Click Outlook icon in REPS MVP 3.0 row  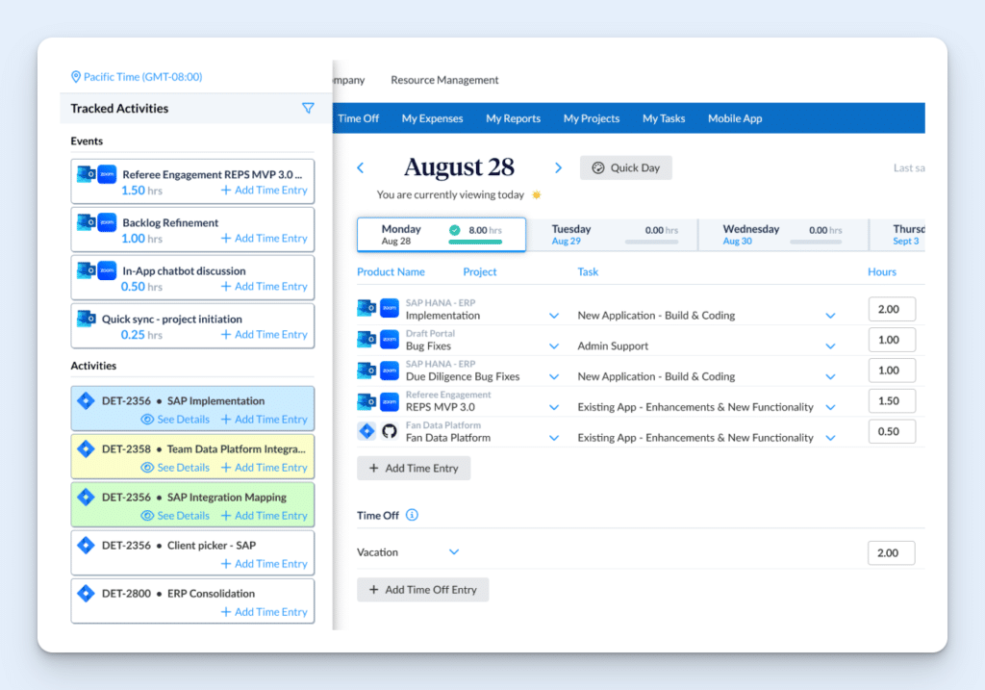click(x=366, y=400)
